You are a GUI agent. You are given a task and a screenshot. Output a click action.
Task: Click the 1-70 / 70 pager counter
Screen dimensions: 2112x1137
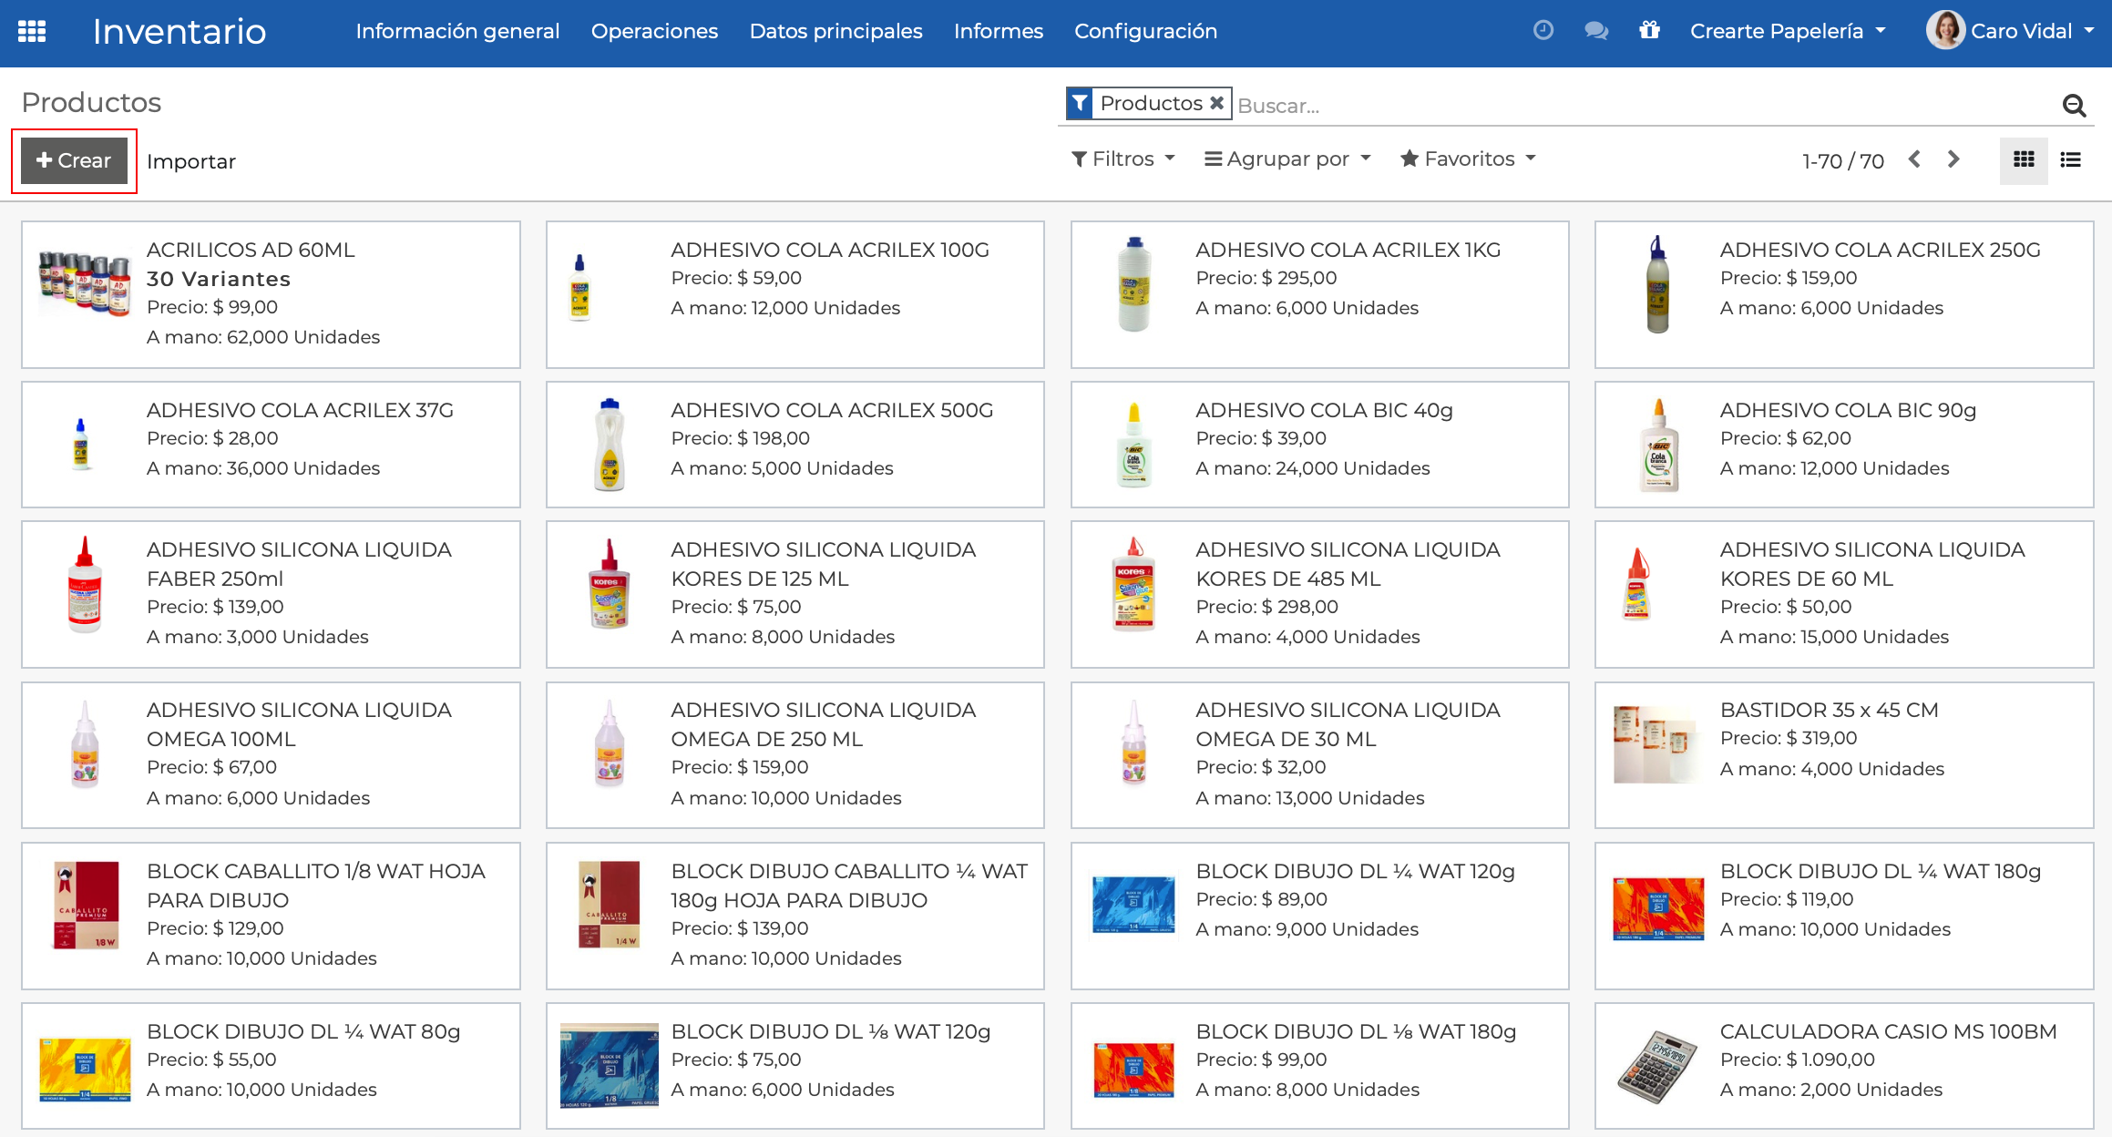coord(1842,161)
